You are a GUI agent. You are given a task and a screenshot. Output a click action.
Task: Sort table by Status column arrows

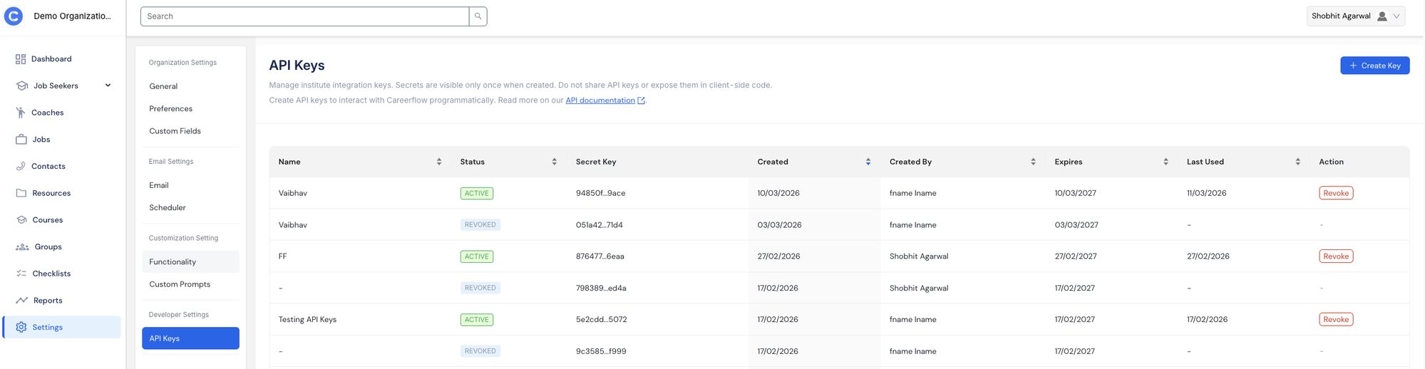pyautogui.click(x=554, y=162)
